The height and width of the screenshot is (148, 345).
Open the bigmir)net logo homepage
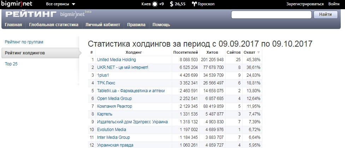17,4
